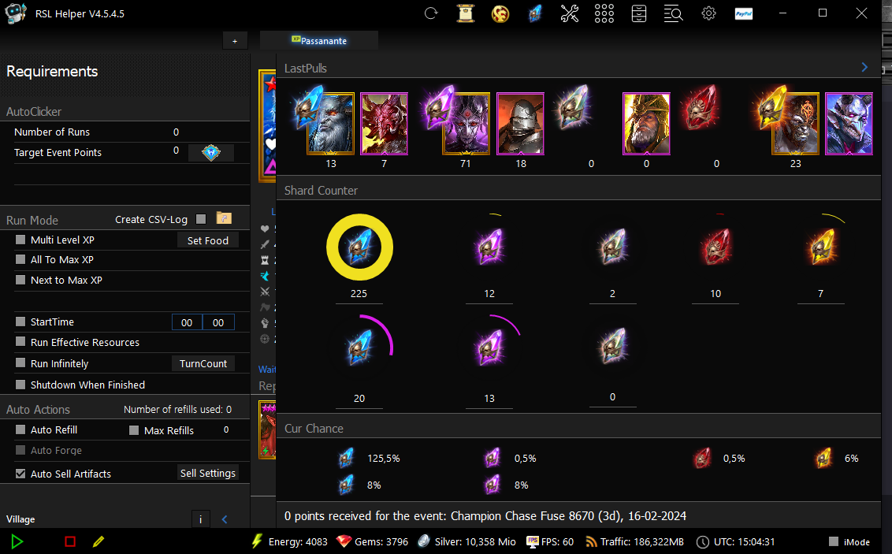Open the scroll log icon
This screenshot has height=554, width=892.
click(466, 13)
